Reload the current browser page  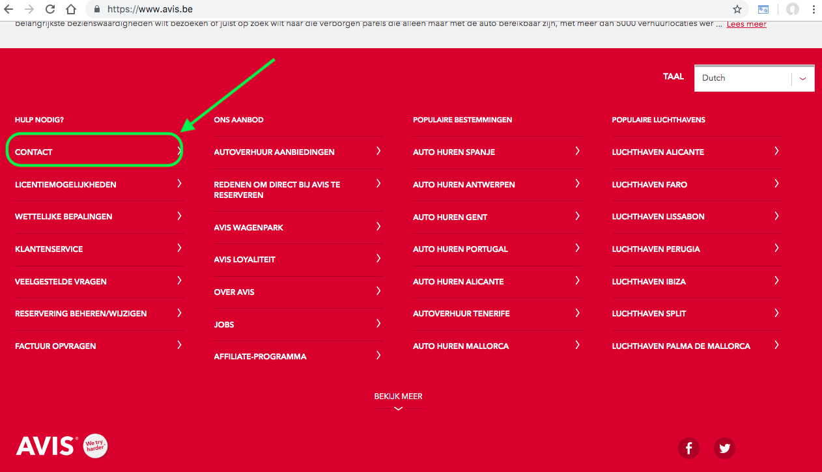pyautogui.click(x=50, y=10)
